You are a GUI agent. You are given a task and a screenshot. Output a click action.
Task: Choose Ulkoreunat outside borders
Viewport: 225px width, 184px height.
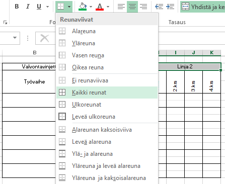[107, 105]
